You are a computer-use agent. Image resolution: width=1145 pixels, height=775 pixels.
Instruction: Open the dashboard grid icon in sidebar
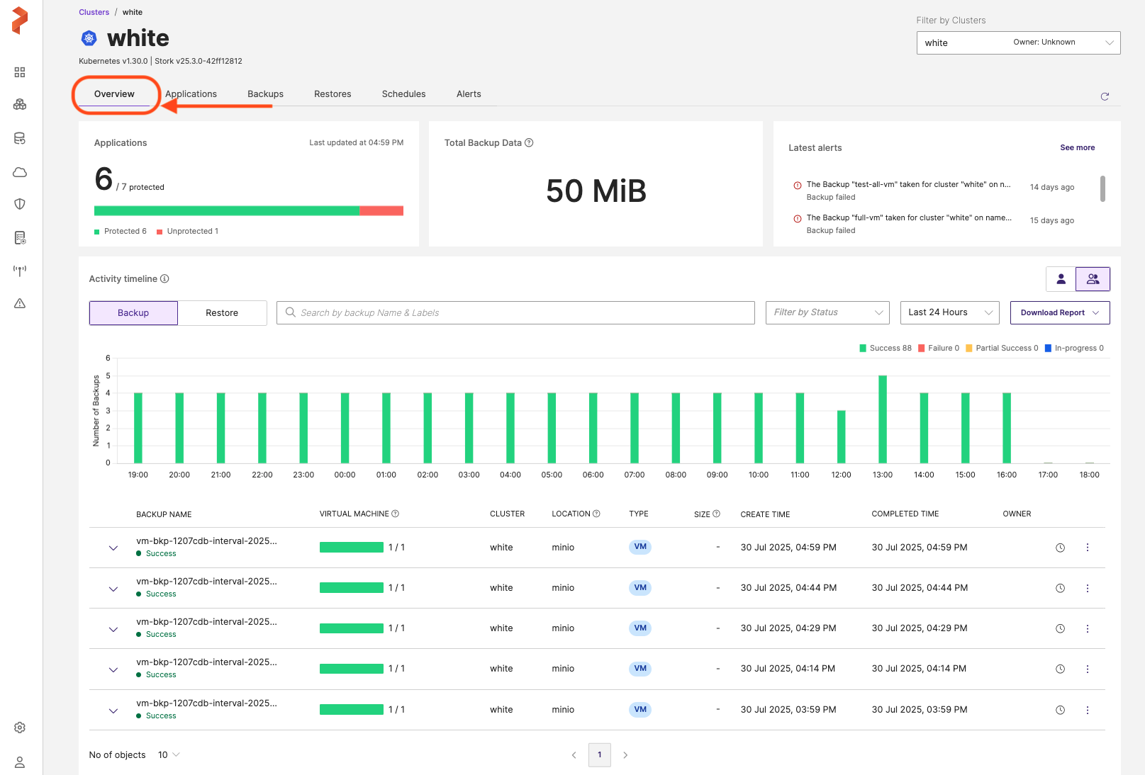click(x=20, y=72)
